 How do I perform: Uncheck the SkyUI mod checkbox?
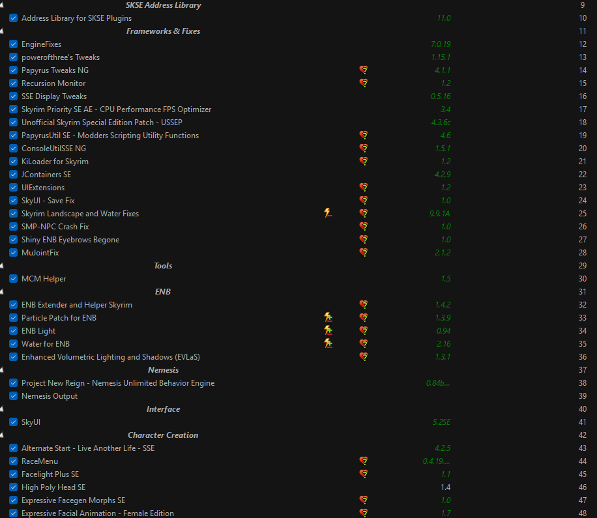[13, 422]
